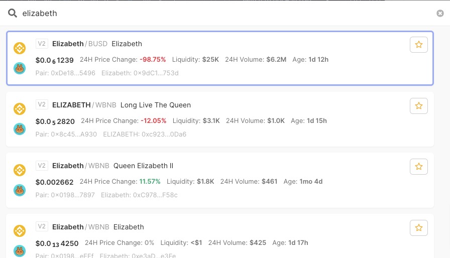Click the PancakeSwap icon in Elizabeth/BUSD result
The height and width of the screenshot is (258, 450).
point(20,68)
